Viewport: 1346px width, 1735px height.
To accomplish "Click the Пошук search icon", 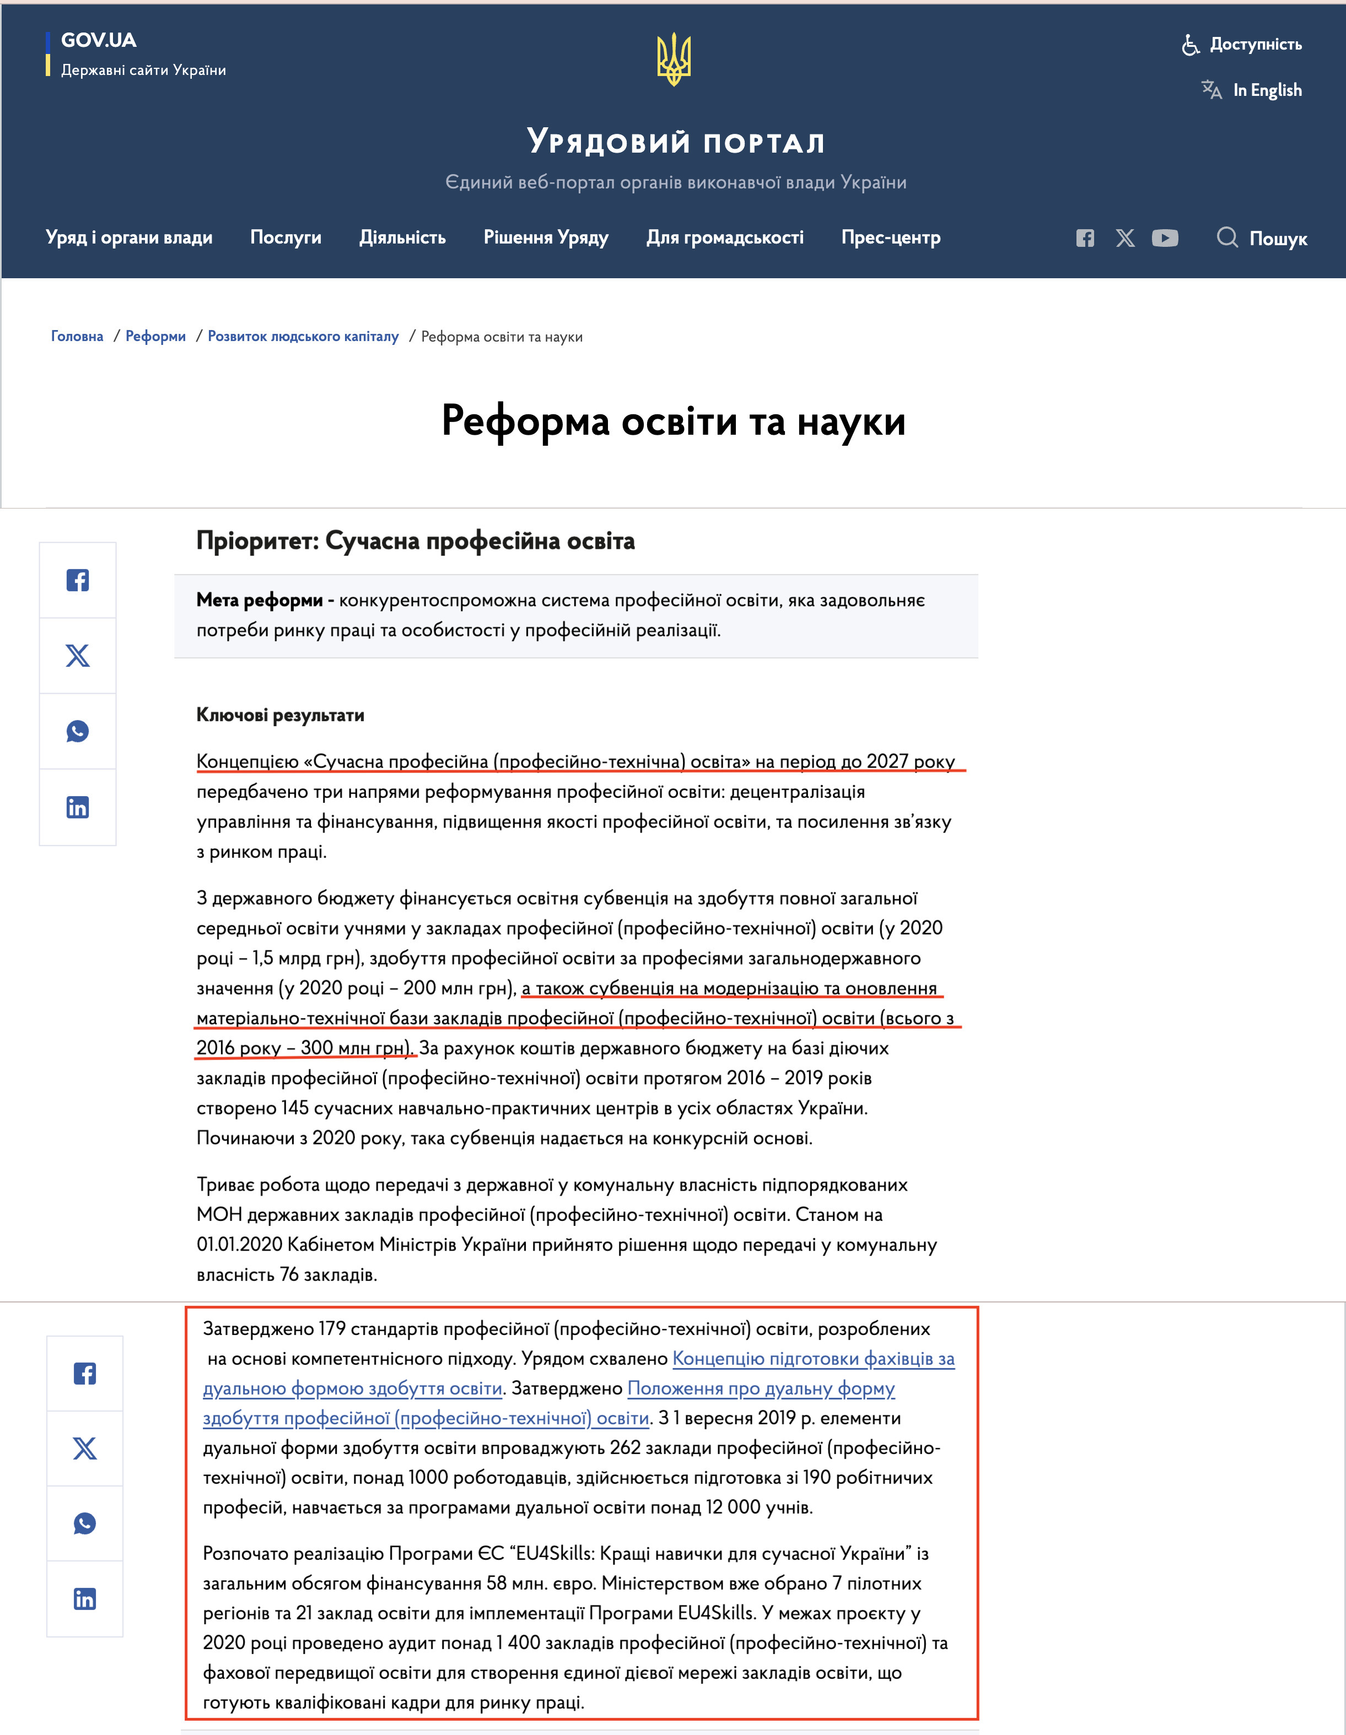I will pos(1229,237).
